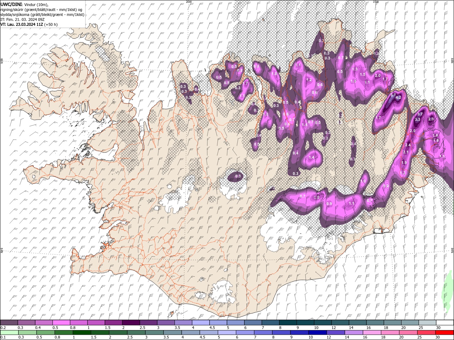
Task: Pick the deep blue bottom-row swatch labeled 10
Action: (x=317, y=332)
